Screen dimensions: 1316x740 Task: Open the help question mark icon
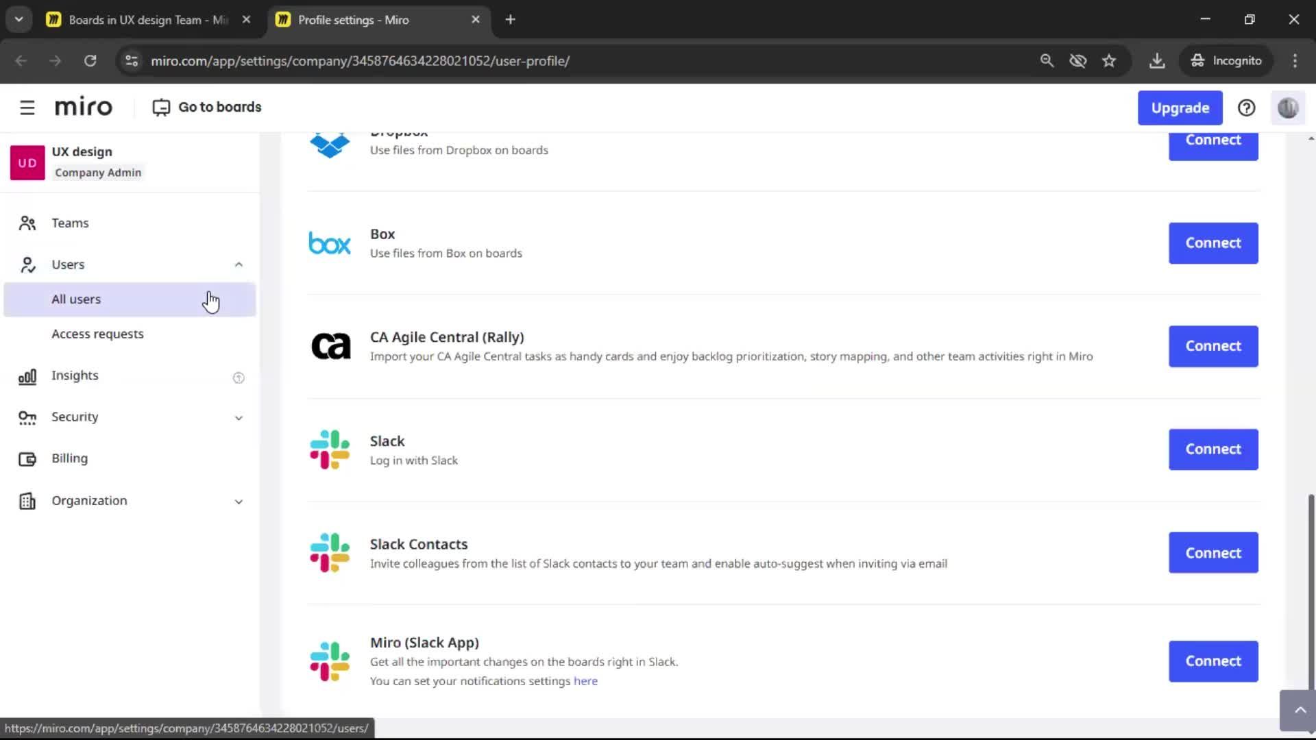(x=1246, y=108)
